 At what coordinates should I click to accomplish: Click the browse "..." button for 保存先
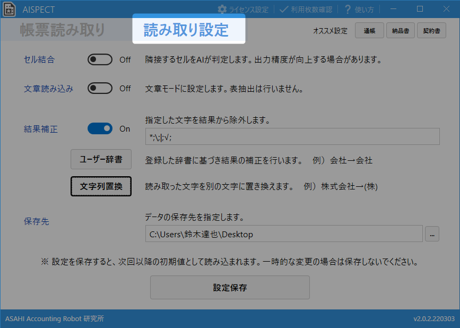tap(432, 234)
